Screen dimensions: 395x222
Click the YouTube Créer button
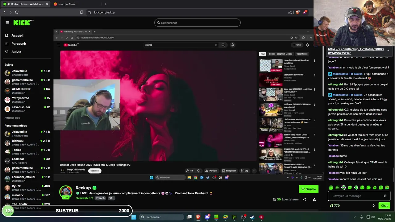pyautogui.click(x=297, y=45)
